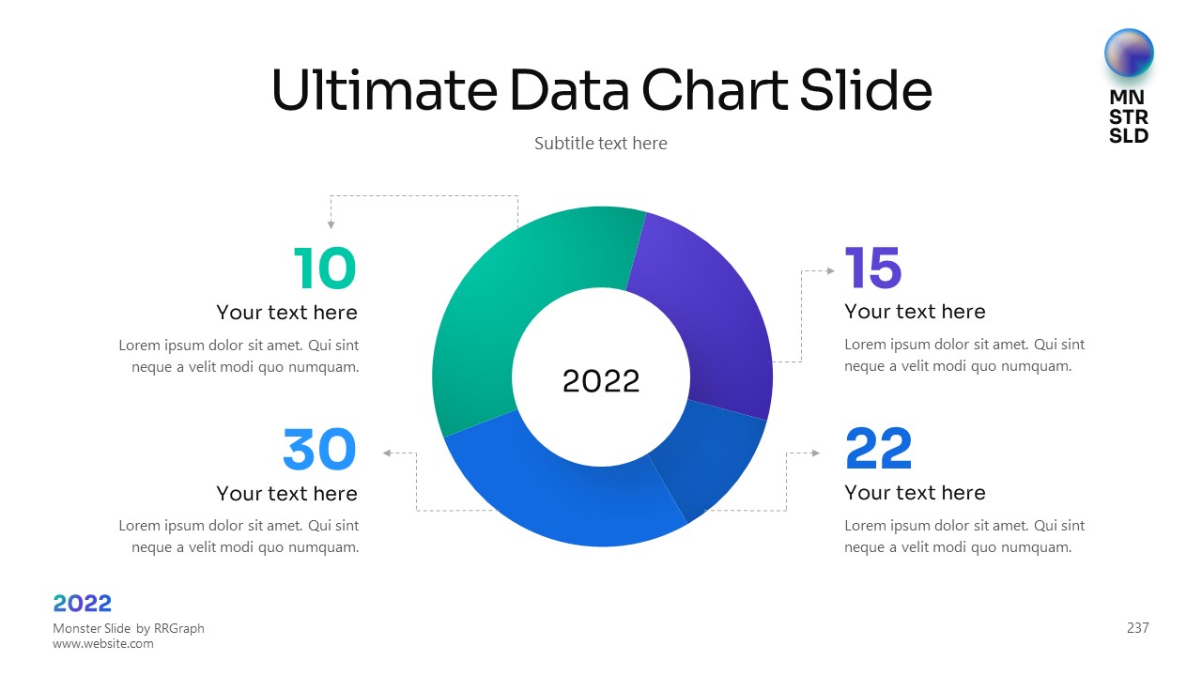Screen dimensions: 1202x676
Task: Select the green donut chart segment
Action: pos(498,310)
